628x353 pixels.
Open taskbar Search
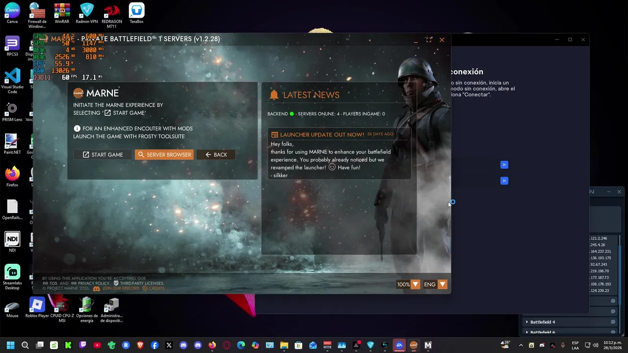(25, 345)
